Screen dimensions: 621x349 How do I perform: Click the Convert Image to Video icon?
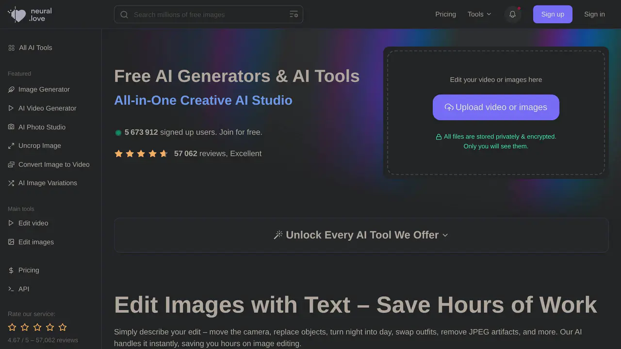[x=11, y=164]
